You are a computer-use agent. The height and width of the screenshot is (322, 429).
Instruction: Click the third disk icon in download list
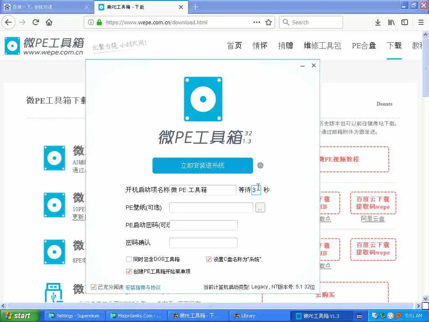coord(54,252)
